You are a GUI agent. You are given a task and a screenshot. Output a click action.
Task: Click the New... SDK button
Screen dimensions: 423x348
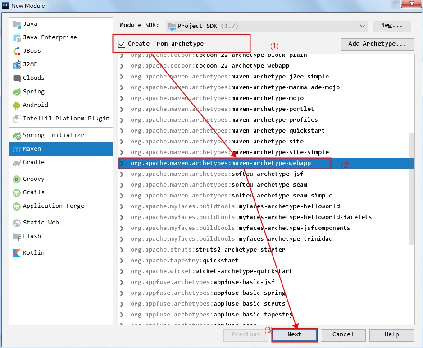(x=392, y=26)
